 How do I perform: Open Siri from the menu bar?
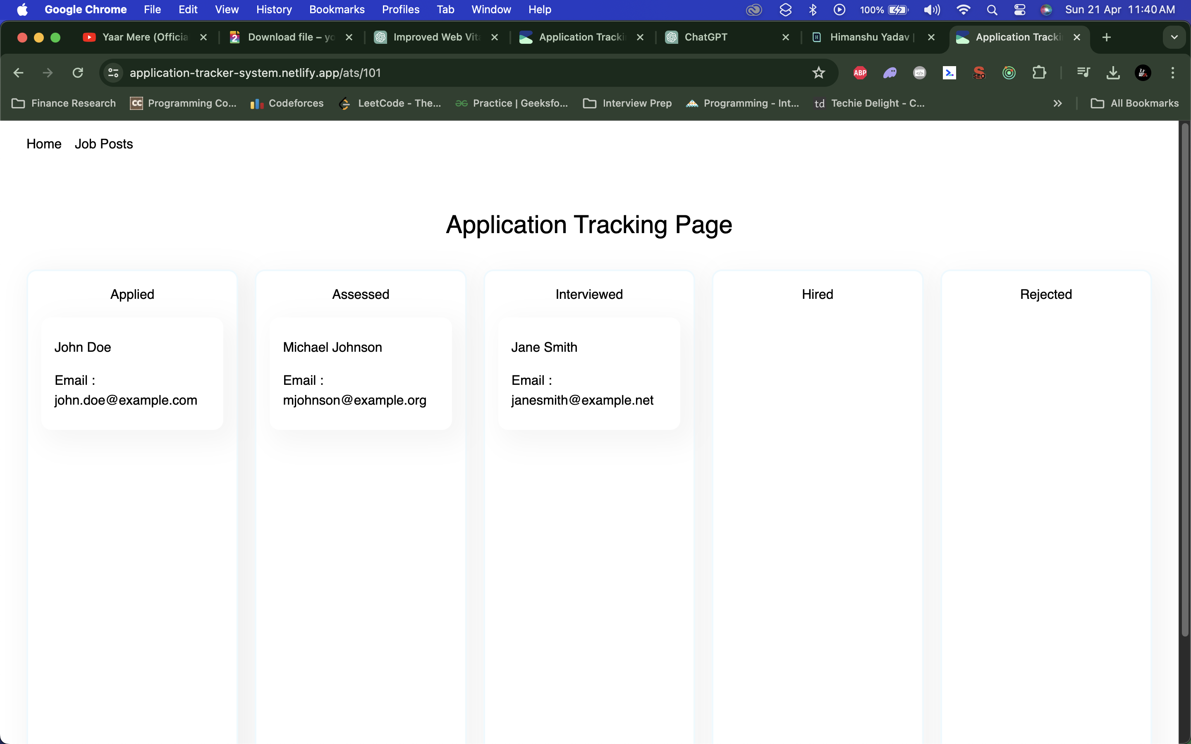point(1046,10)
